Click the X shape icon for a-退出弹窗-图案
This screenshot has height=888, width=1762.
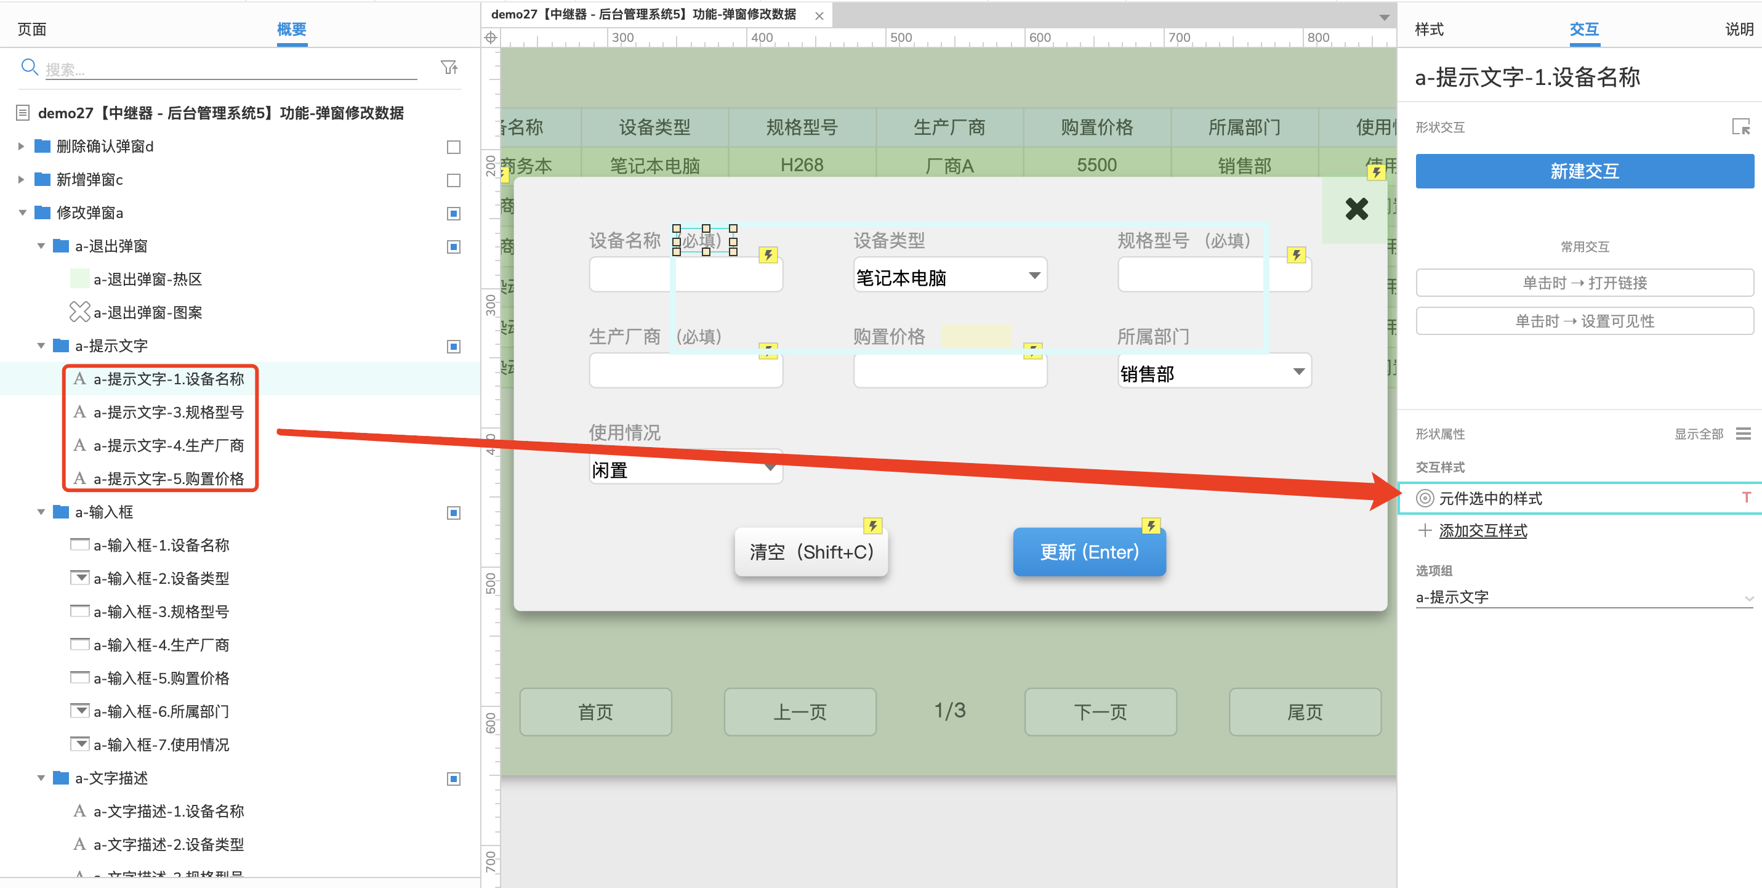[x=80, y=312]
